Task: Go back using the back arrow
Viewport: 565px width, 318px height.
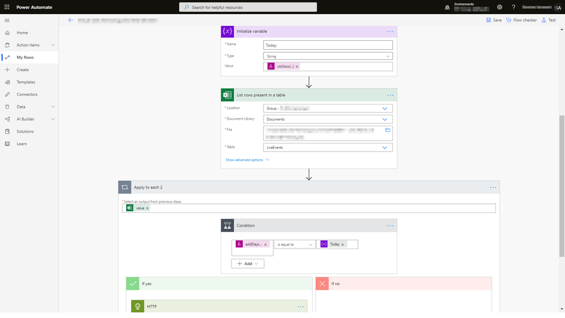Action: point(71,20)
